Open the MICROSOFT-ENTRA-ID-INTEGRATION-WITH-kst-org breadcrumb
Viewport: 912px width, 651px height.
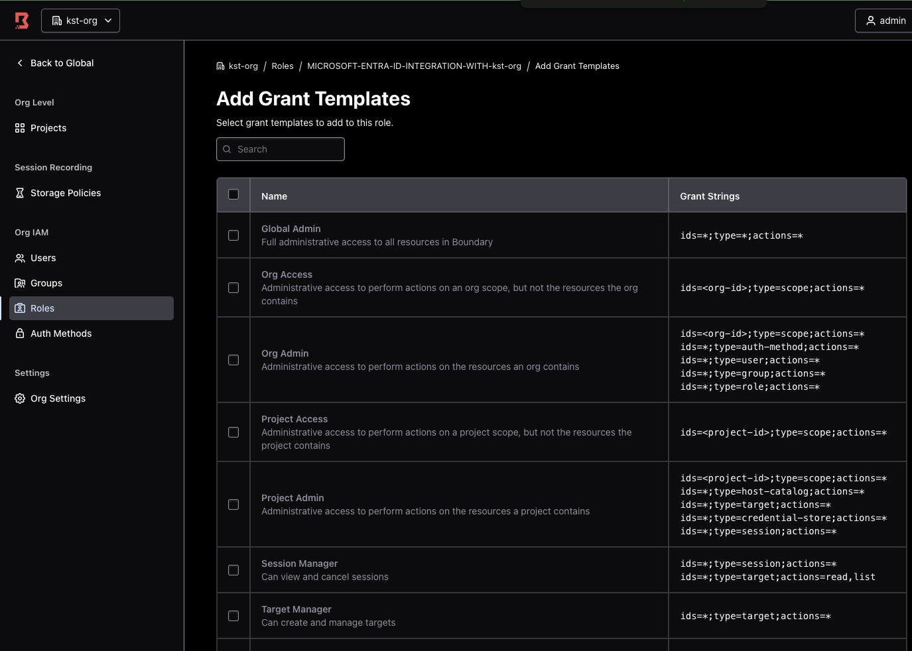pos(414,66)
